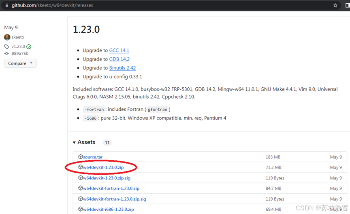Click package icon of w64devkit-fortran-1.23.0.zip.sig
Screen dimensions: 350x214
(x=80, y=199)
